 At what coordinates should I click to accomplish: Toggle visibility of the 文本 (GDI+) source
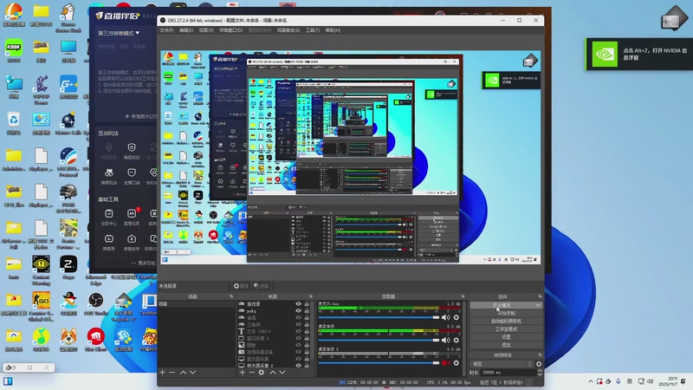(298, 331)
